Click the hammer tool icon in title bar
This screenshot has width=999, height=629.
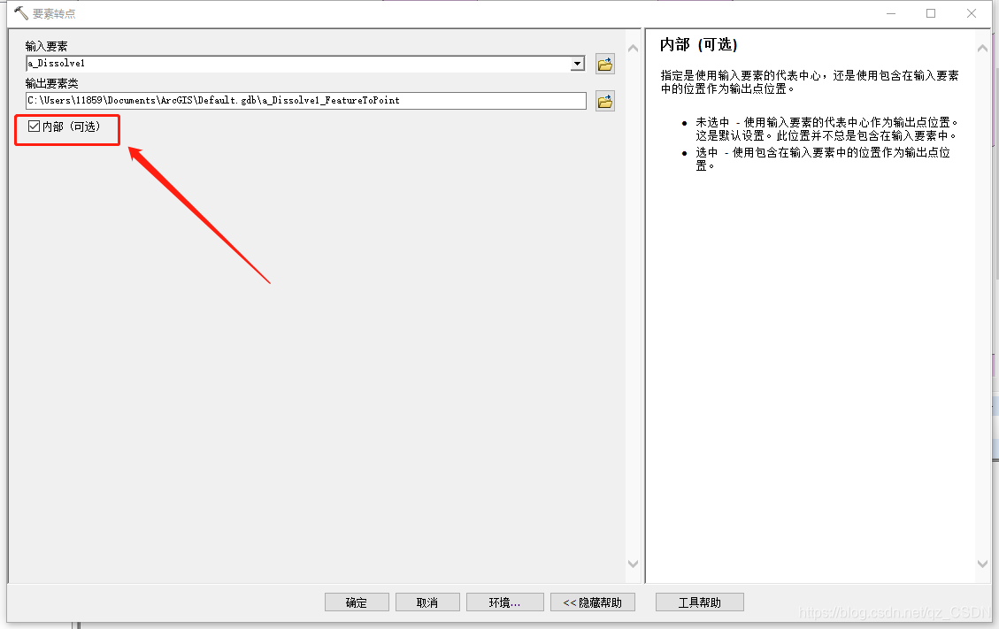pyautogui.click(x=21, y=12)
